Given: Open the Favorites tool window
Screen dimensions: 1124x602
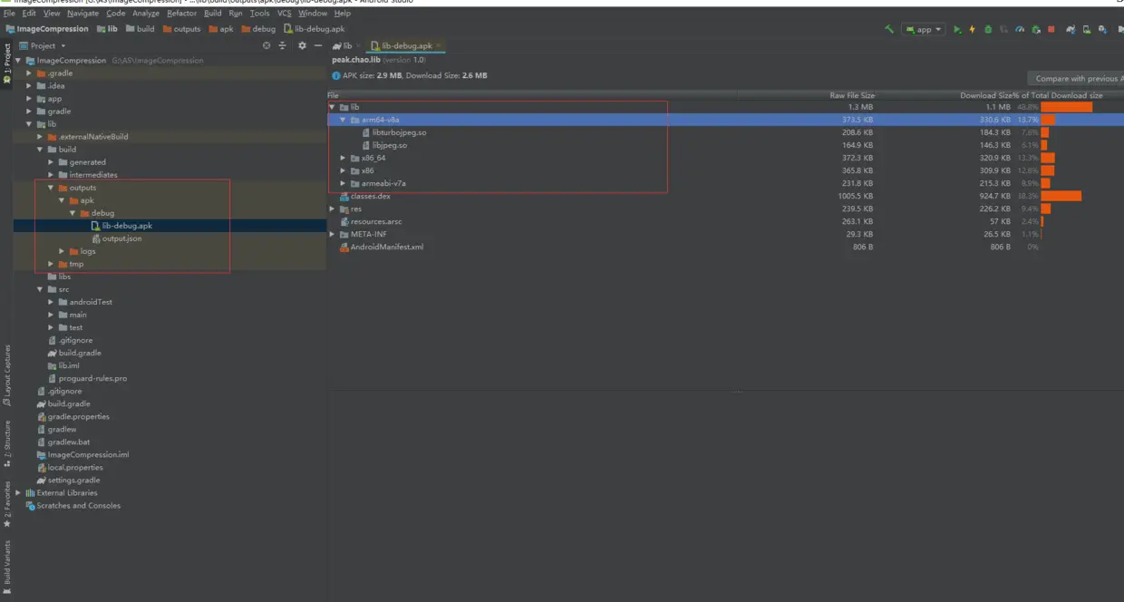Looking at the screenshot, I should 7,504.
